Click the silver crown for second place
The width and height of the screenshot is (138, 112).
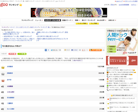3,74
